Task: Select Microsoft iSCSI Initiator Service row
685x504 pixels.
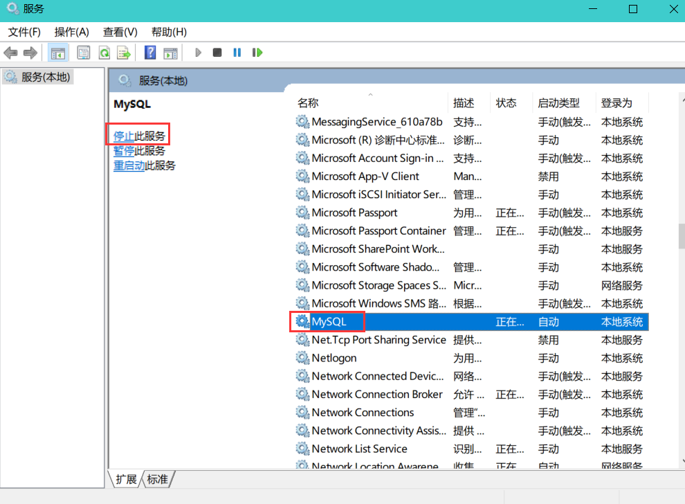Action: pos(471,195)
